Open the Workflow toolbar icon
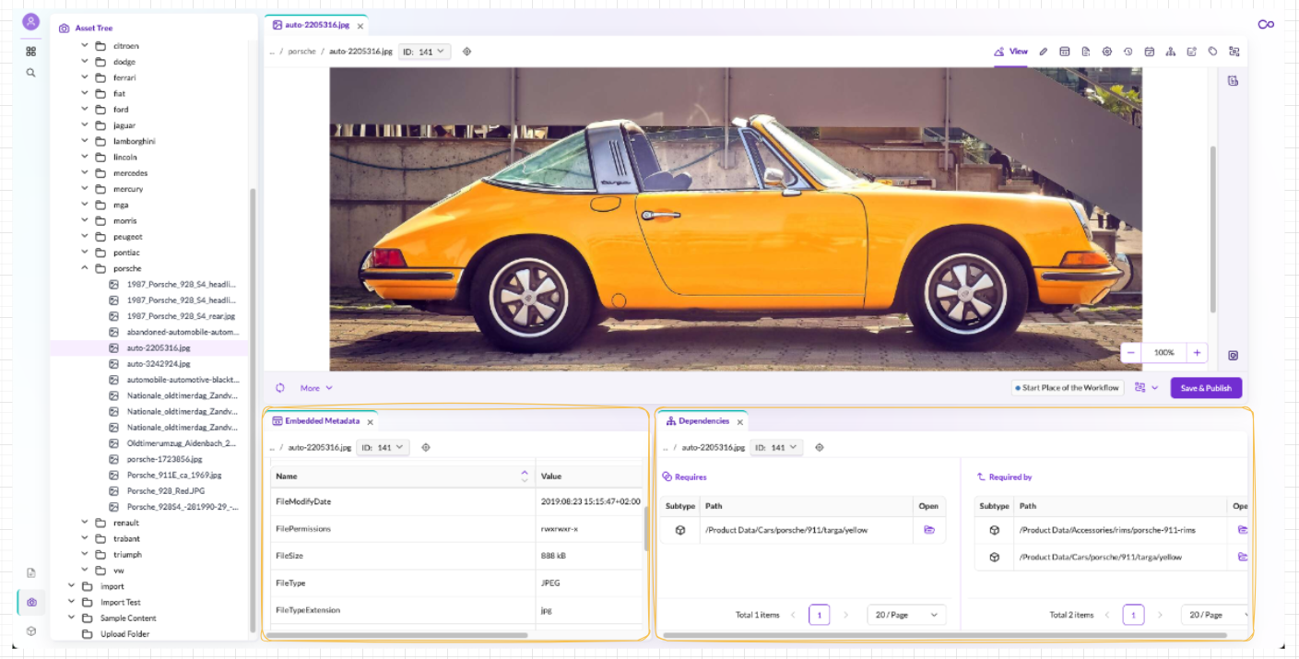This screenshot has width=1299, height=659. 1234,52
